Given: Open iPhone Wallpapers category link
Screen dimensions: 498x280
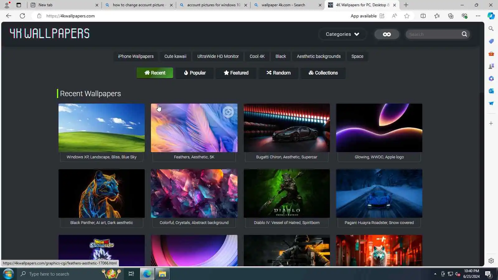Looking at the screenshot, I should pyautogui.click(x=136, y=56).
